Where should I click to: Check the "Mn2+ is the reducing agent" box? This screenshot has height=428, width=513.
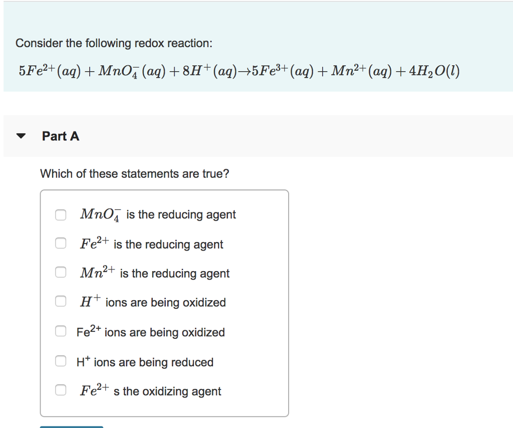[61, 272]
